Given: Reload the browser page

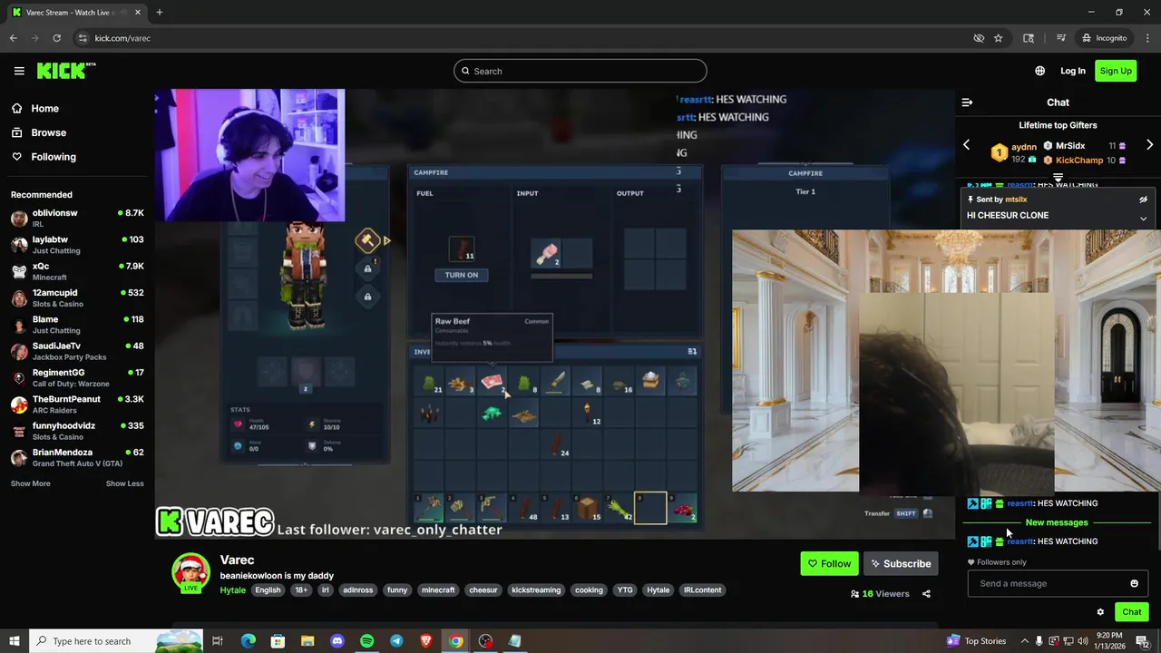Looking at the screenshot, I should (56, 38).
